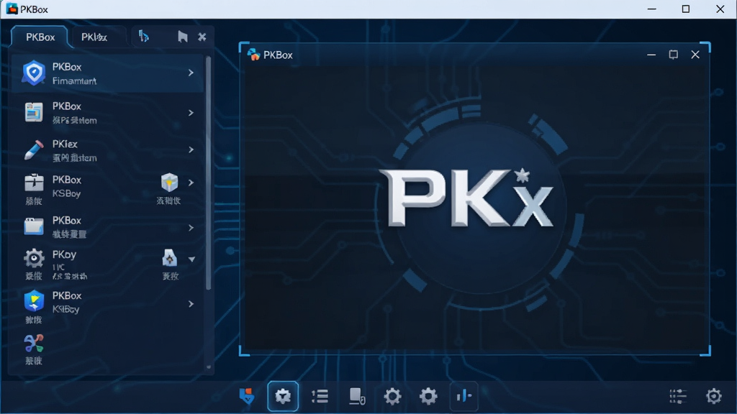Click the folder PKBox icon

tap(34, 226)
